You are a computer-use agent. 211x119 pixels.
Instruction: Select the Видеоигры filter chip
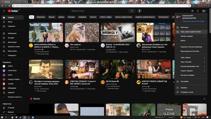coord(41,17)
